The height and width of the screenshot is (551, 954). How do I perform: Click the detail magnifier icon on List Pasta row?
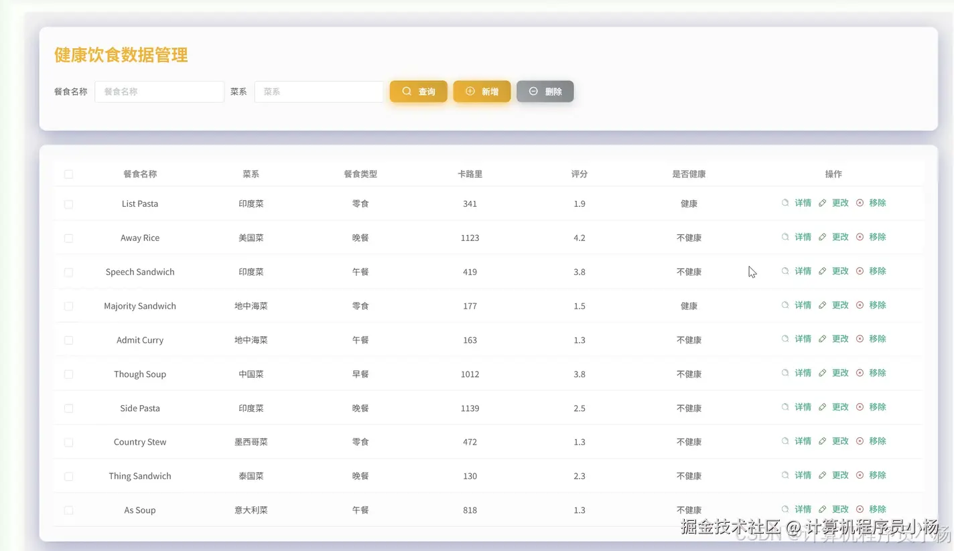pos(787,203)
